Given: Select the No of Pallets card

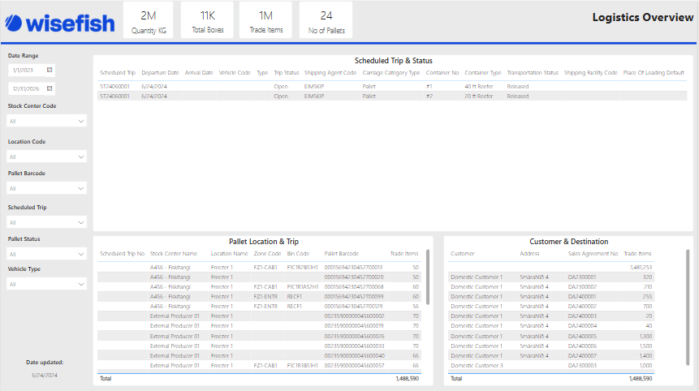Looking at the screenshot, I should coord(326,21).
